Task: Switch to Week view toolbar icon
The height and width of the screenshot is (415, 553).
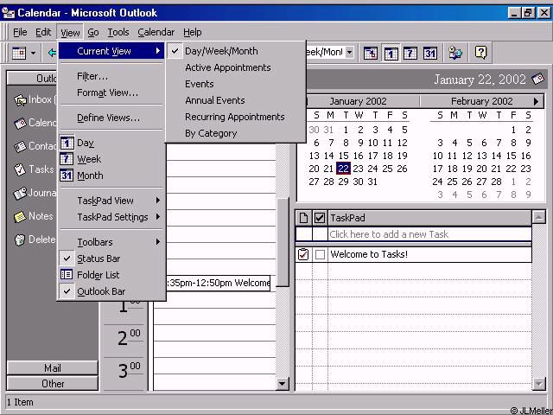Action: tap(410, 54)
